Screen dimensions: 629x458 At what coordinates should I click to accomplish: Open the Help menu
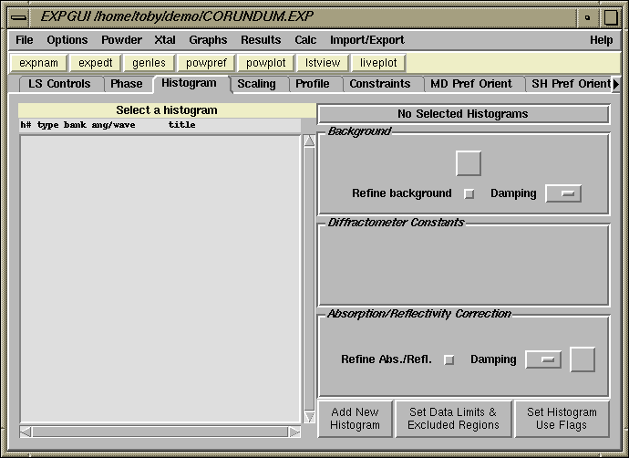tap(601, 40)
